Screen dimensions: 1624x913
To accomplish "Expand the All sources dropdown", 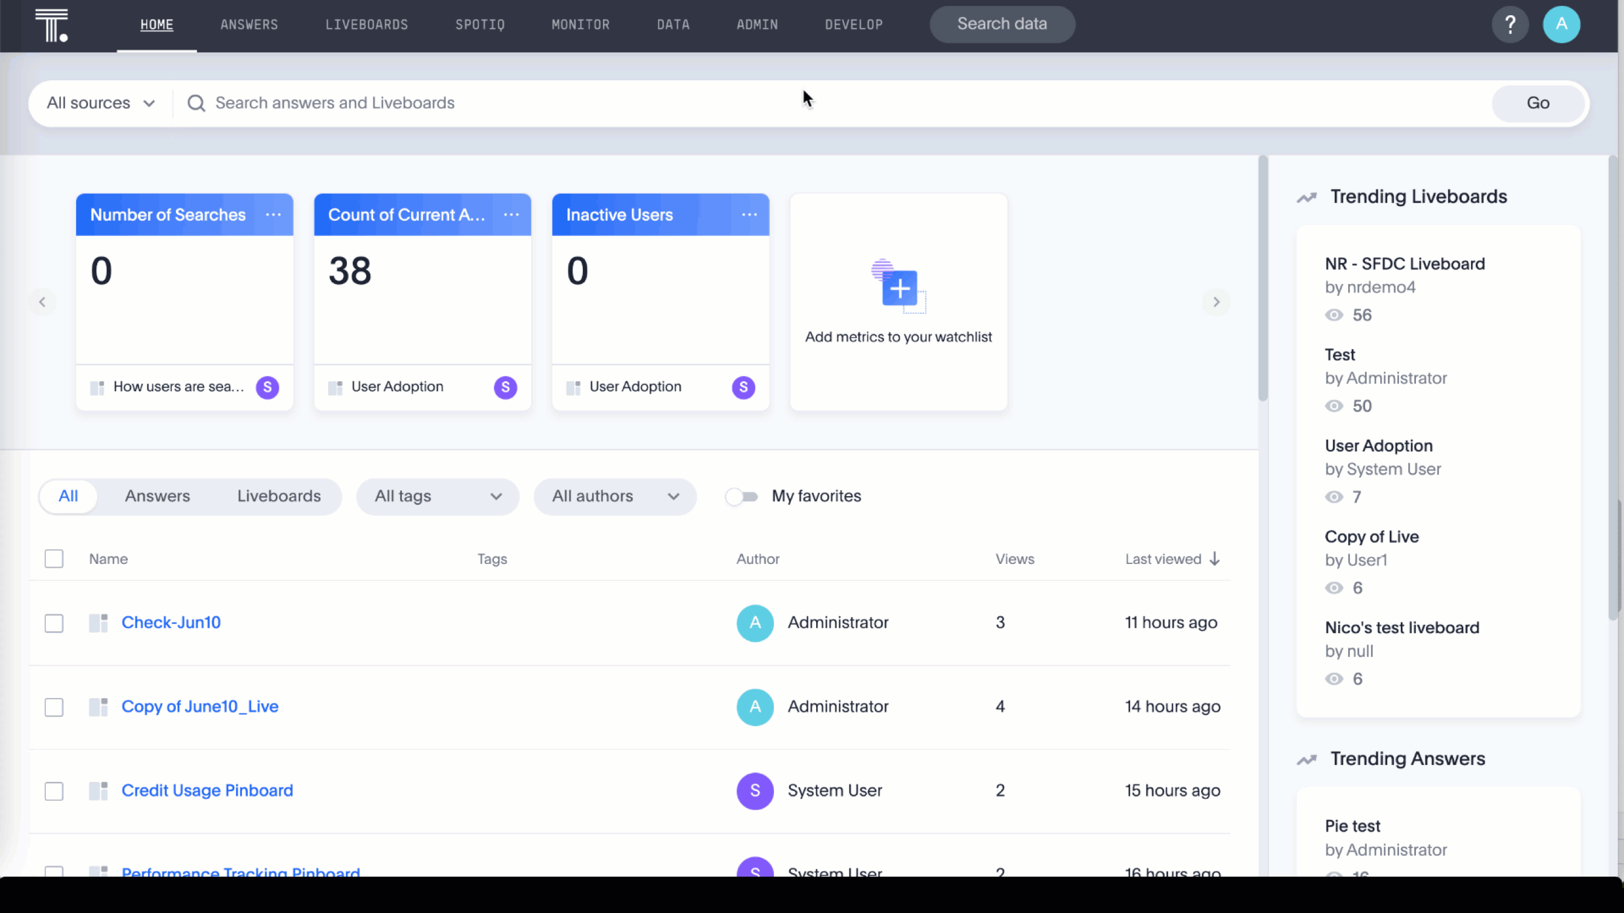I will click(101, 103).
